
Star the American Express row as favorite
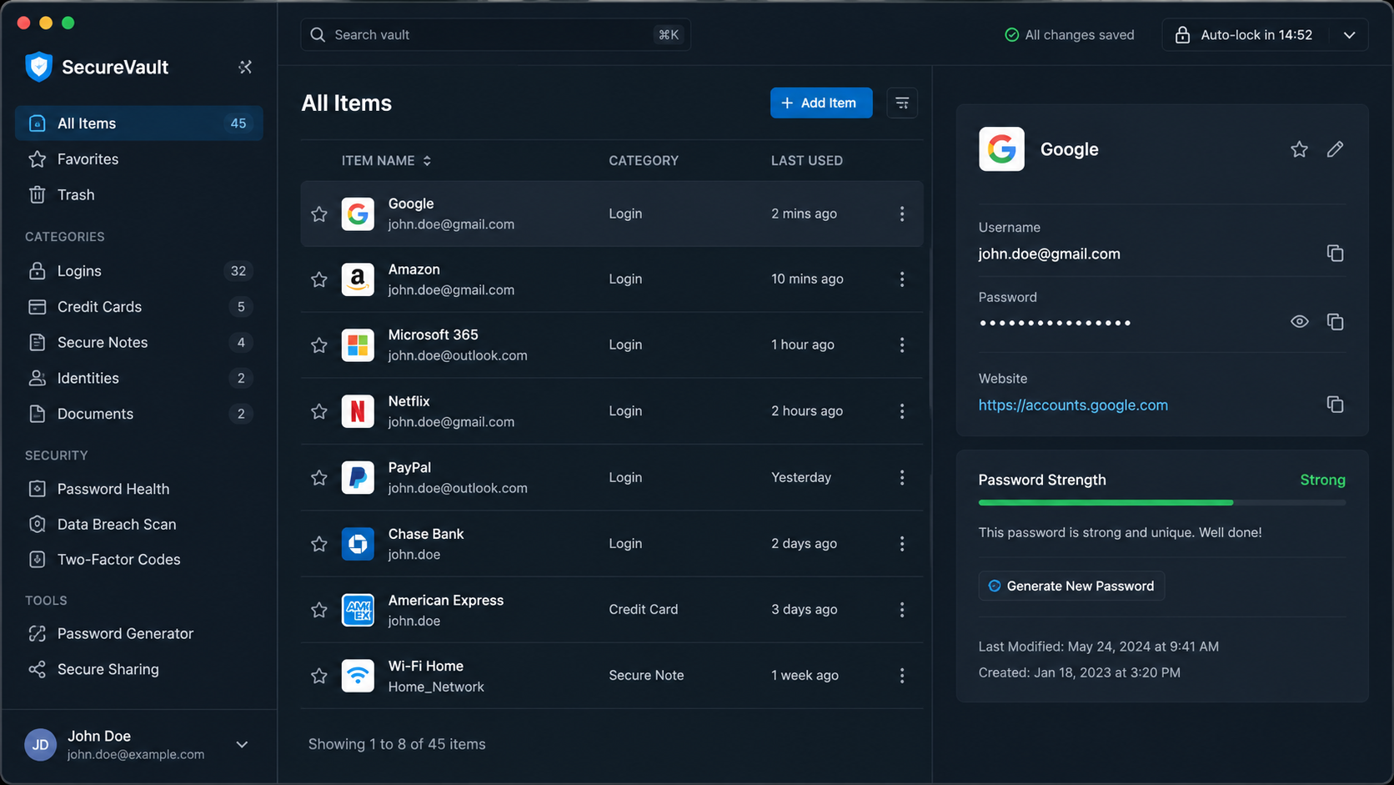click(x=319, y=610)
